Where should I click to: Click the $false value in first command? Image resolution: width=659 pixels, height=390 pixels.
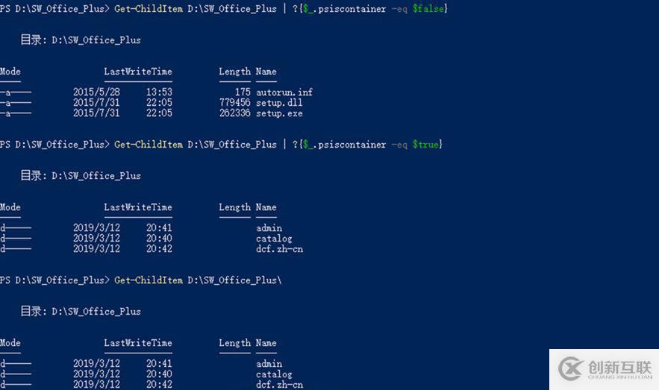tap(429, 8)
